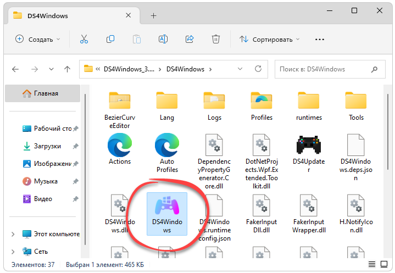
Task: Open the Tools folder
Action: tap(356, 106)
